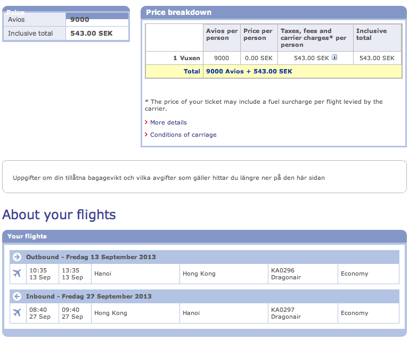
Task: Click the About your flights heading
Action: pyautogui.click(x=59, y=214)
